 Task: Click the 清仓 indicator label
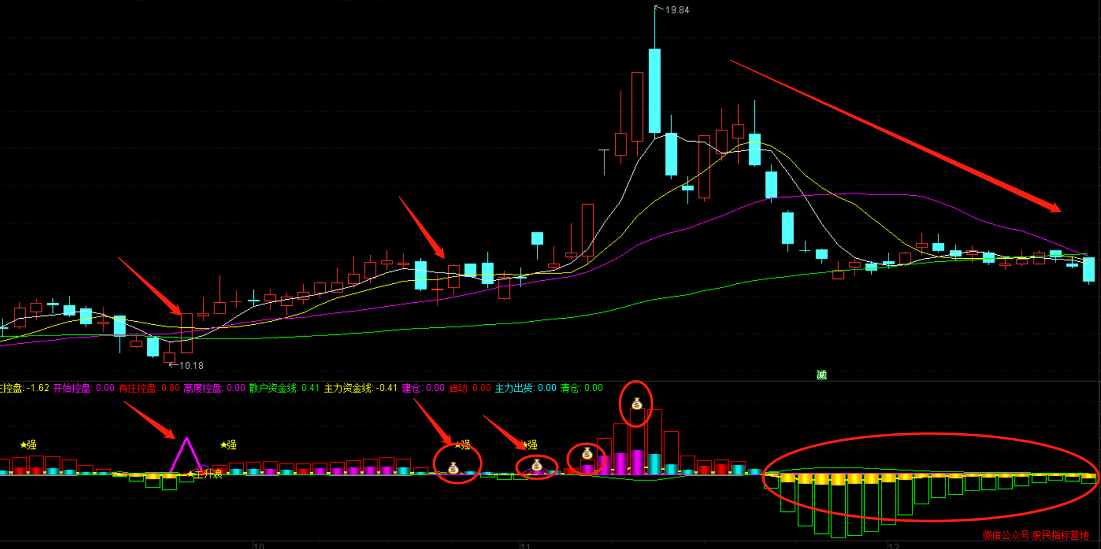pyautogui.click(x=569, y=388)
